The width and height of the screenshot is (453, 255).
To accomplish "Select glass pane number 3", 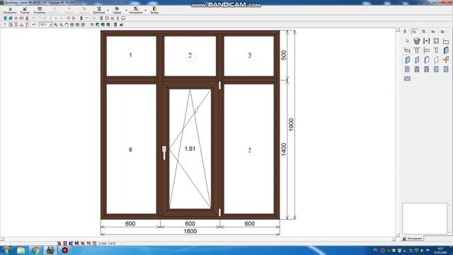I will (x=249, y=55).
